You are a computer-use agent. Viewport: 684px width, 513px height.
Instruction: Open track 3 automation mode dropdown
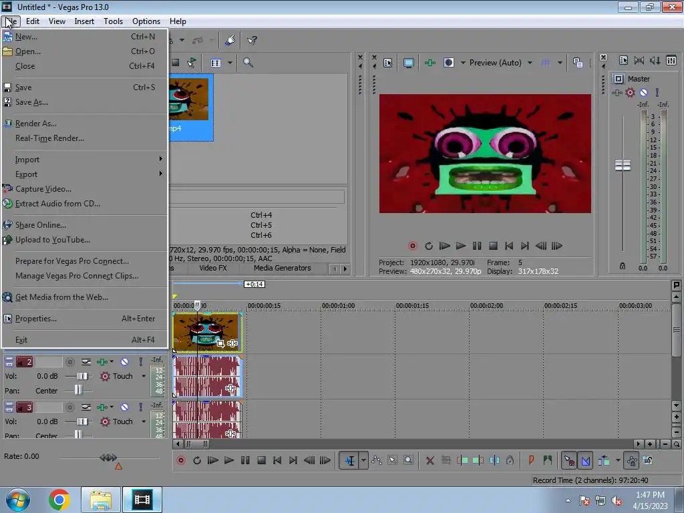click(x=144, y=421)
